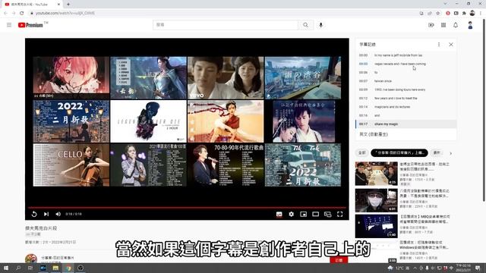Open the TikTok 2022 end-screen thumbnail

303,165
